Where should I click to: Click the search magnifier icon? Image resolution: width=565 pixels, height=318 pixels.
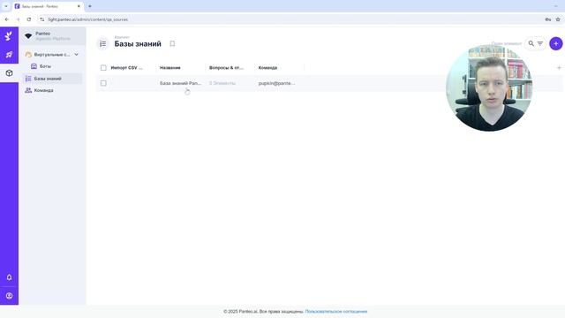click(531, 43)
